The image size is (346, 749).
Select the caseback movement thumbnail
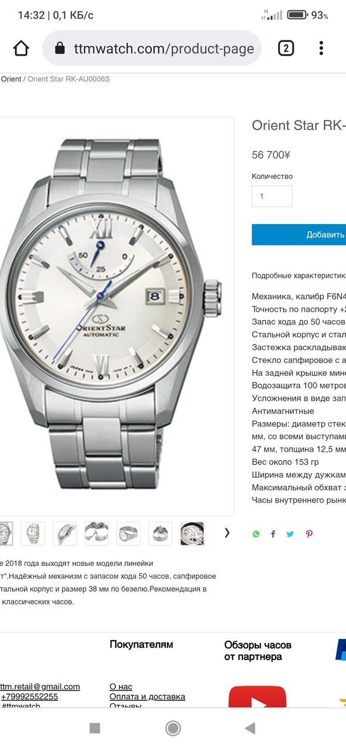192,534
